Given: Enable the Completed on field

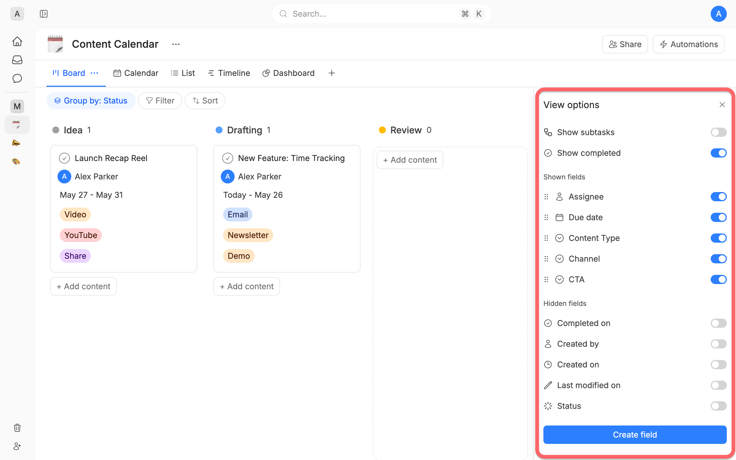Looking at the screenshot, I should [718, 323].
